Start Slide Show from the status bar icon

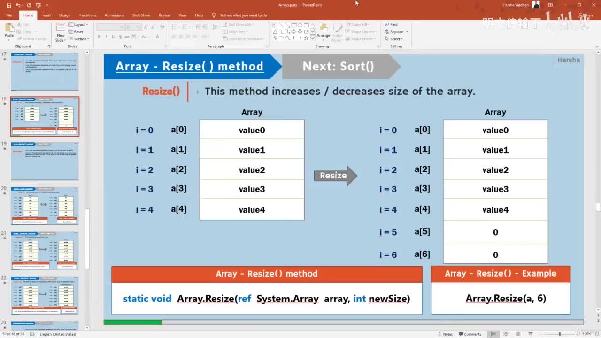[530, 334]
